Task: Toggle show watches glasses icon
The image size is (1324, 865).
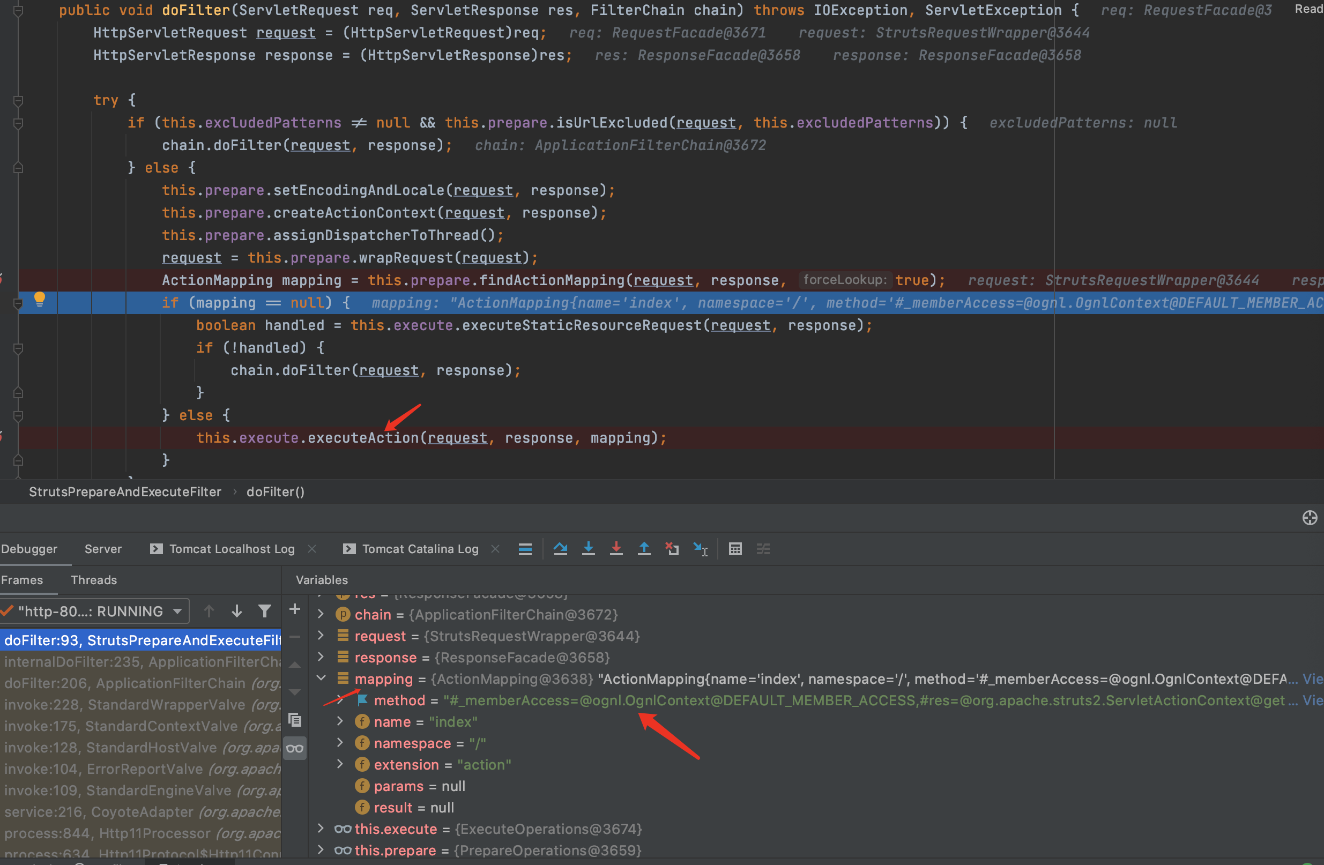Action: tap(295, 748)
